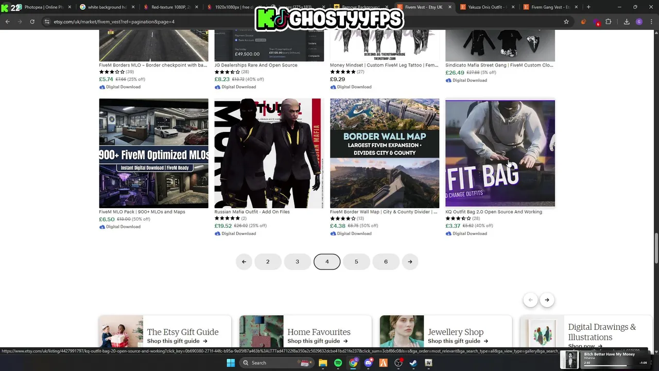
Task: Click the etsy.com URL in address bar
Action: (114, 22)
